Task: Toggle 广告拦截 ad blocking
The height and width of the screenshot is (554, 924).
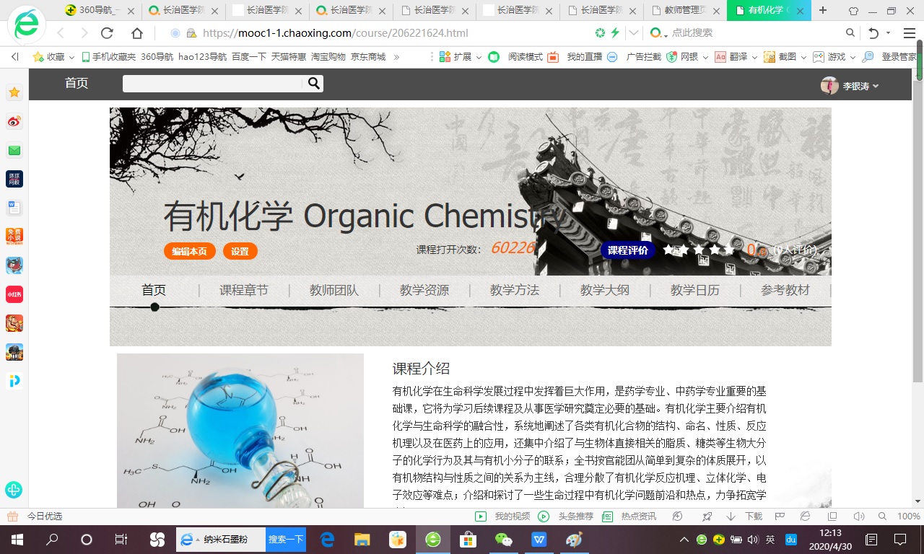Action: point(612,57)
